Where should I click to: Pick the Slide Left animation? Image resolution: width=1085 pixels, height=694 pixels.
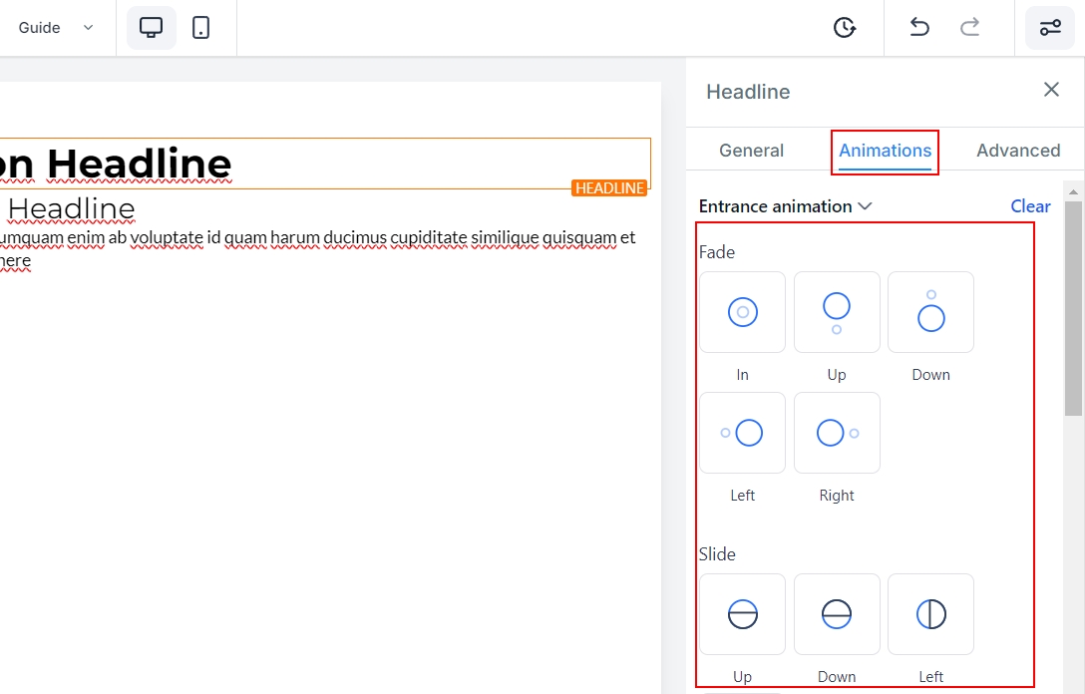click(930, 614)
